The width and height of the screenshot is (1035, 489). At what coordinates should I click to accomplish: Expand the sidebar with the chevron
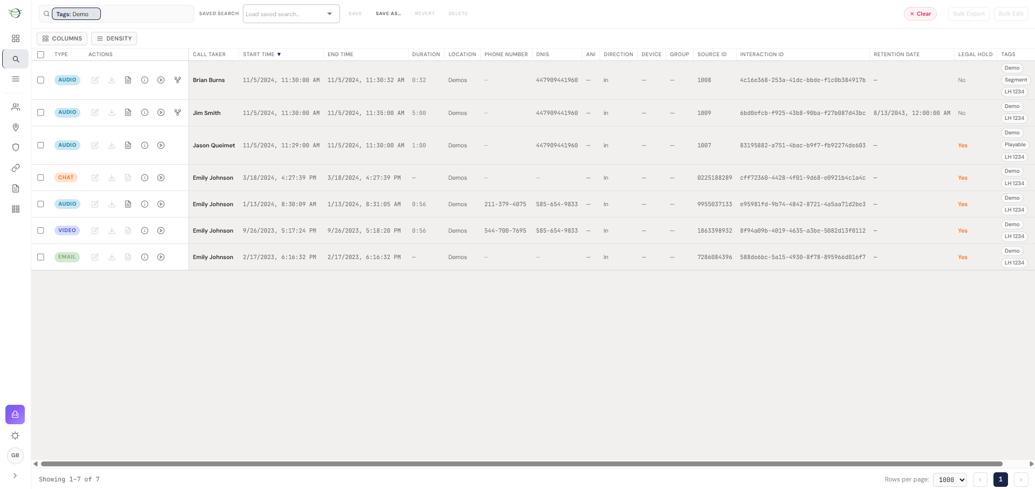(15, 476)
